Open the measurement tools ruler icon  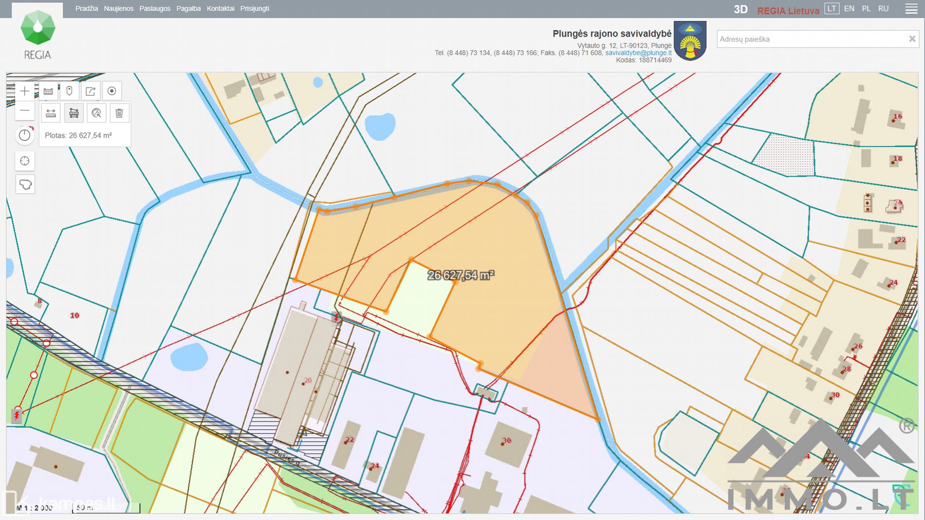48,91
